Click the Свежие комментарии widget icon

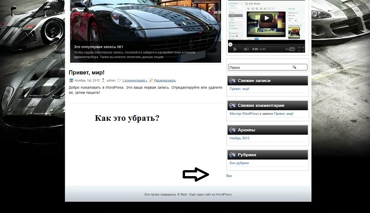click(x=233, y=106)
